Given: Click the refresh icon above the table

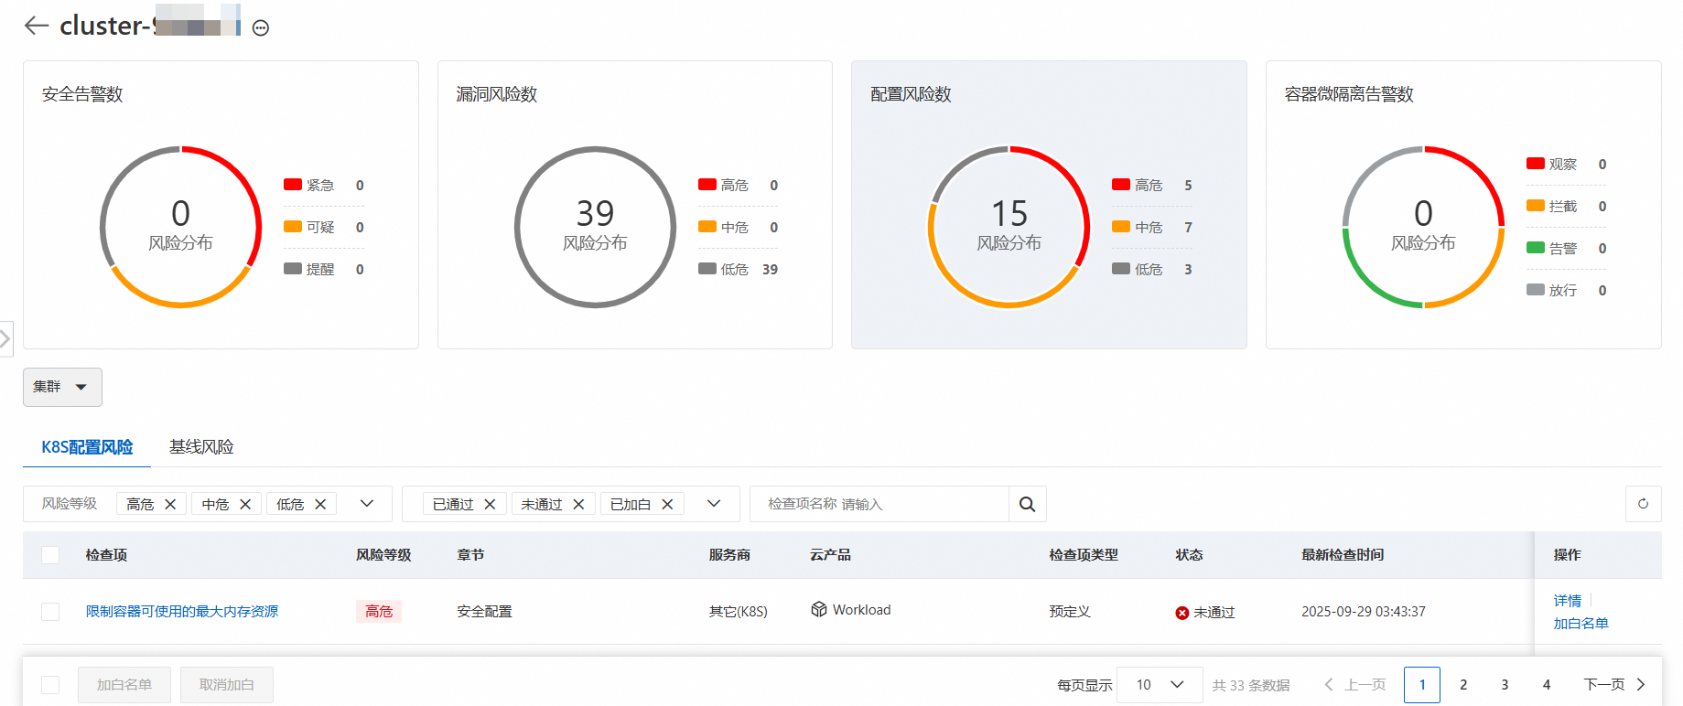Looking at the screenshot, I should point(1643,504).
